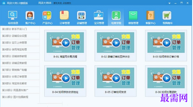This screenshot has height=107, width=193.
Task: Click the 8-04 如何修改收货地址 title
Action: (x=65, y=92)
